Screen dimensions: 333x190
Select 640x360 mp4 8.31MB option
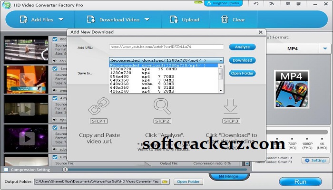pos(164,87)
